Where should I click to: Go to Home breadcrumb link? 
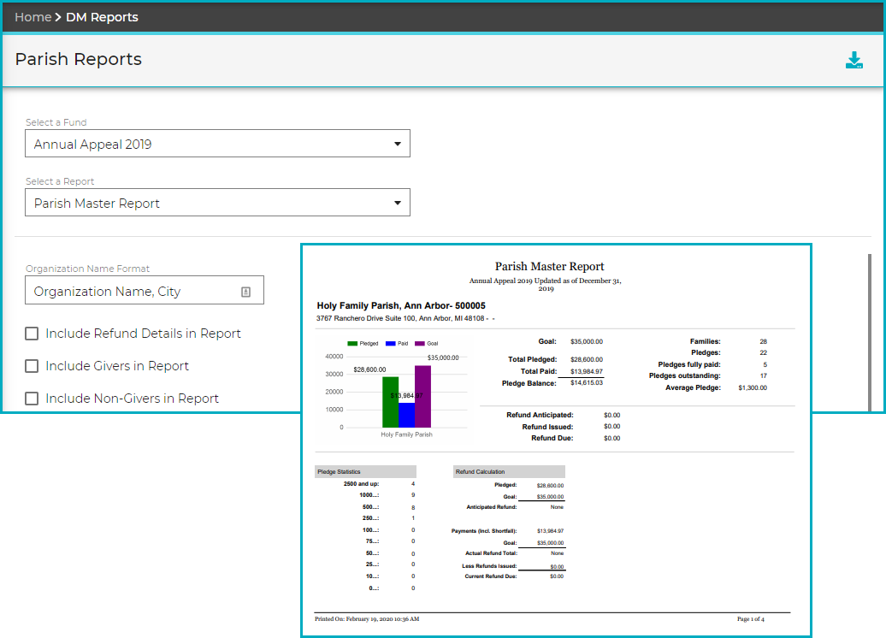click(x=32, y=17)
